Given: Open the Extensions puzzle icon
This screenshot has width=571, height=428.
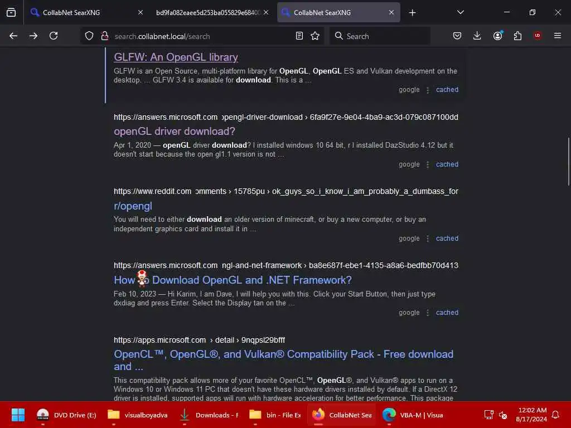Looking at the screenshot, I should 517,36.
